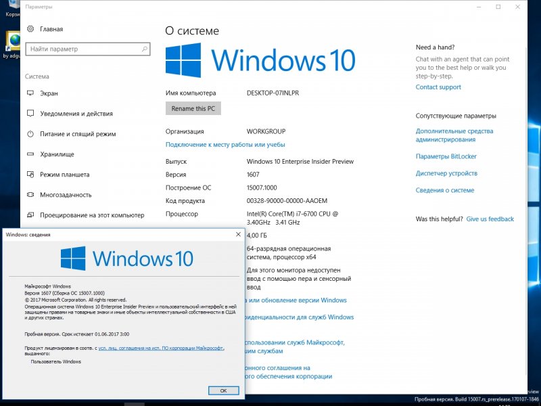The height and width of the screenshot is (406, 541).
Task: Open the desktop shortcut by adguard
Action: 11,45
